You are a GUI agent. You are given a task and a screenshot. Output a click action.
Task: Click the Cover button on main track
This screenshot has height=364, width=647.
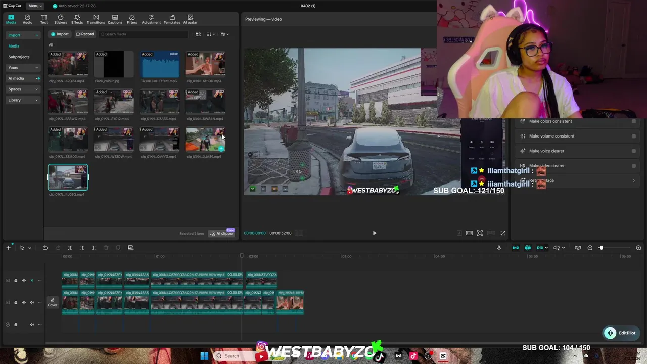(x=53, y=302)
